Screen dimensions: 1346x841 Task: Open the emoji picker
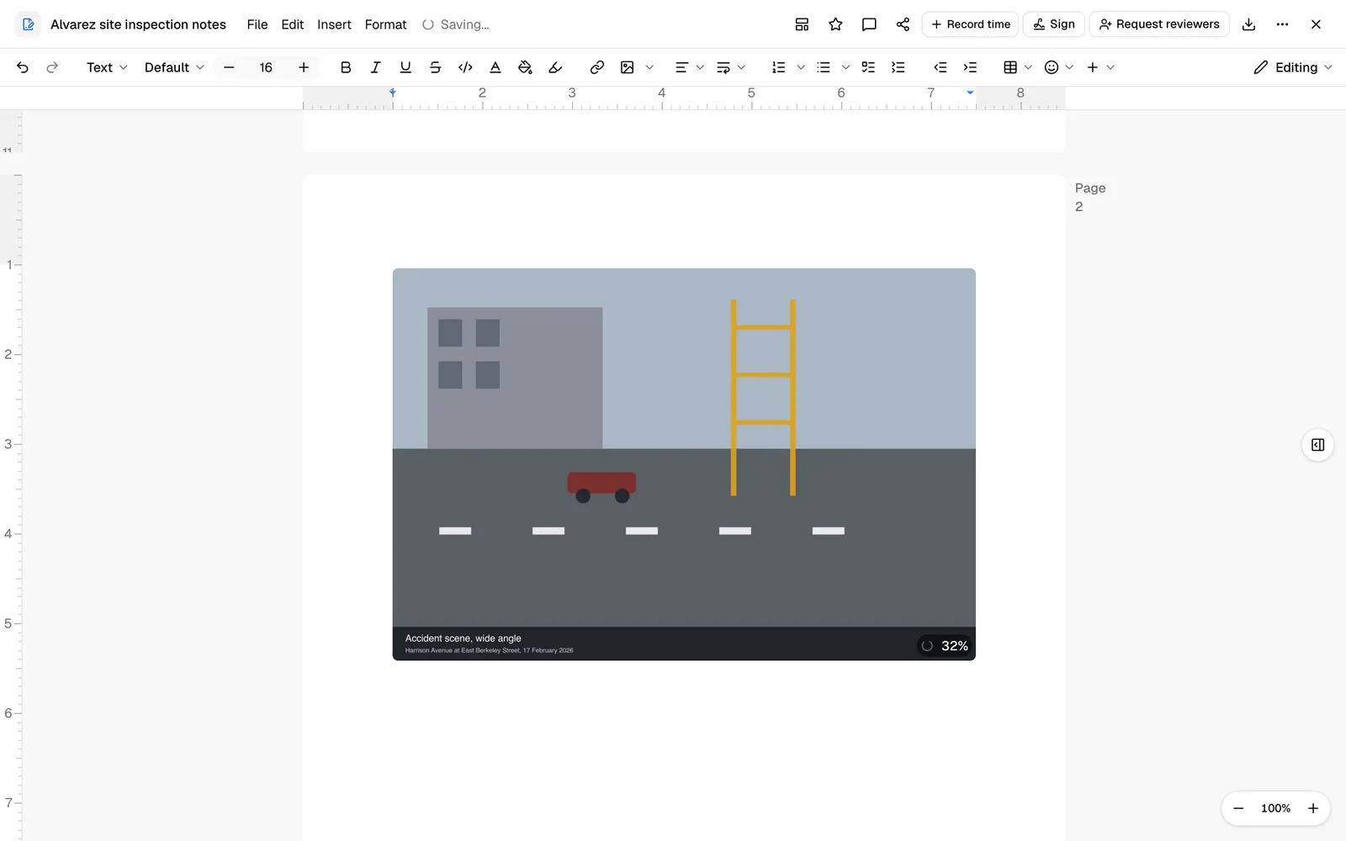pyautogui.click(x=1052, y=67)
